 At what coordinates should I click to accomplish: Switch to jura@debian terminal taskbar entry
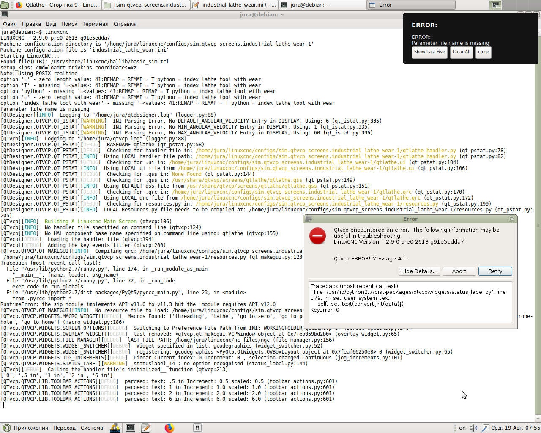coord(322,5)
